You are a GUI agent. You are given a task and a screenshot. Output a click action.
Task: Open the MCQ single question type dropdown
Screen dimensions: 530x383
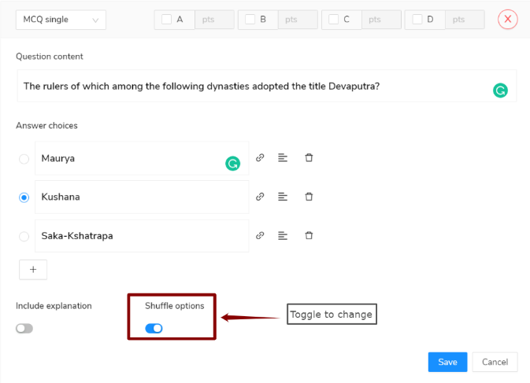(61, 20)
